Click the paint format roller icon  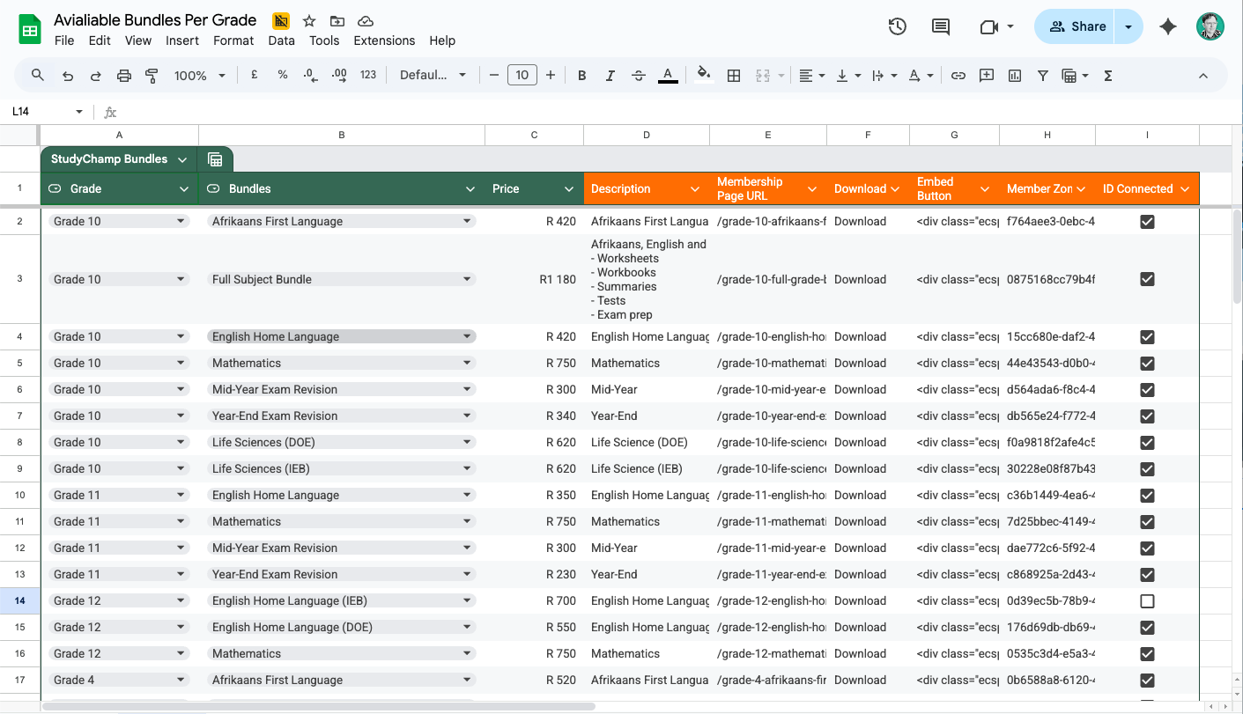tap(152, 76)
